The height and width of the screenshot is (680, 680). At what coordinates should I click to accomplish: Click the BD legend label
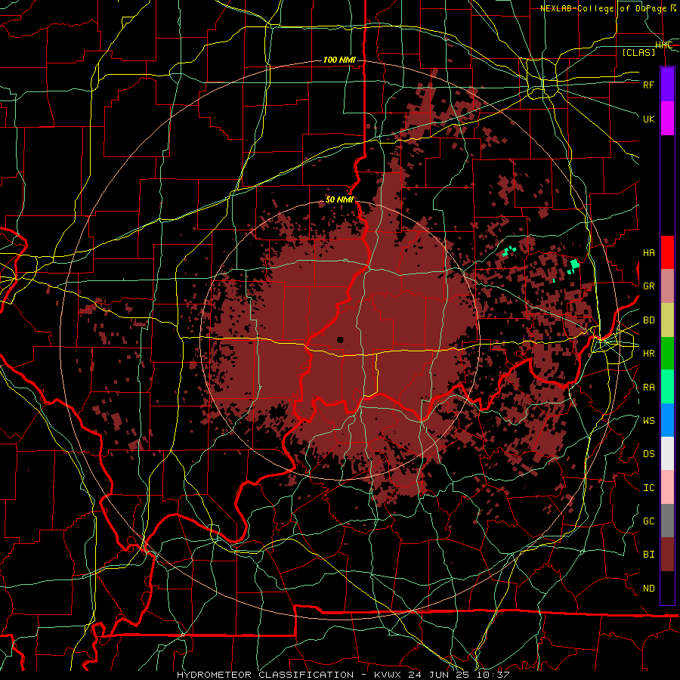tap(648, 320)
